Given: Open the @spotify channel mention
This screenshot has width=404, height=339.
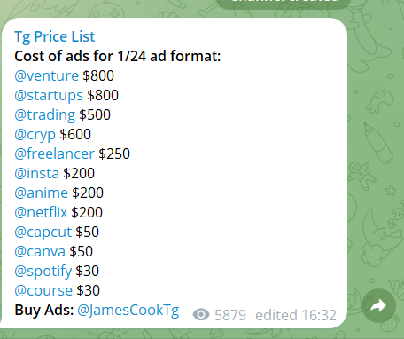Looking at the screenshot, I should 43,272.
